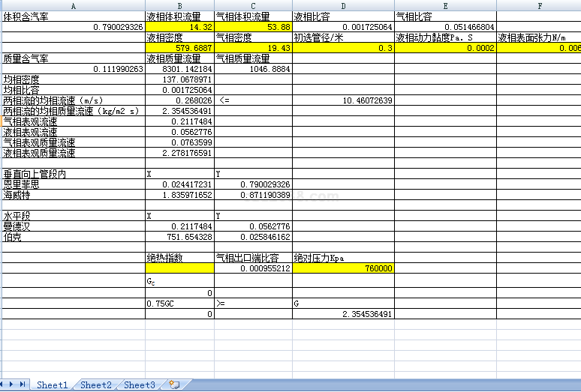This screenshot has width=581, height=392.
Task: Click the Insert Worksheet icon
Action: (x=174, y=385)
